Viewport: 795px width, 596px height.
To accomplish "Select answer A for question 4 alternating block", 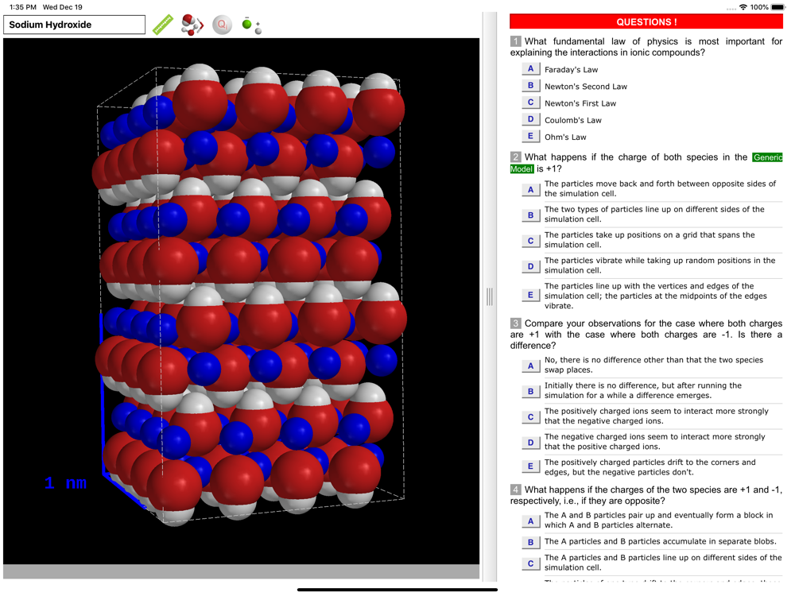I will pyautogui.click(x=531, y=521).
